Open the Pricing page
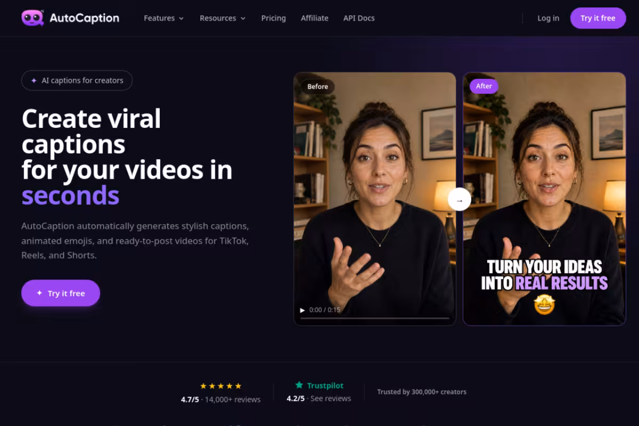 pos(274,18)
